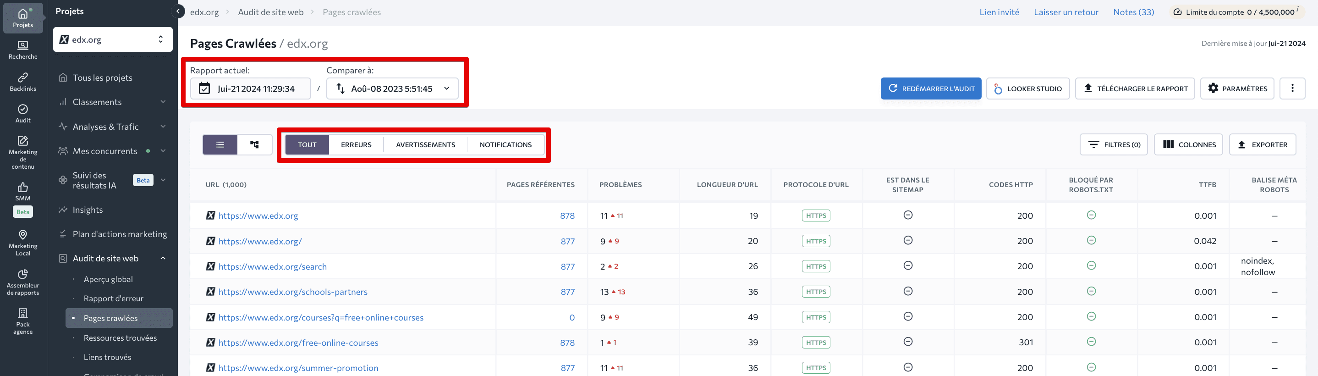
Task: Expand the Classements menu
Action: [x=113, y=102]
